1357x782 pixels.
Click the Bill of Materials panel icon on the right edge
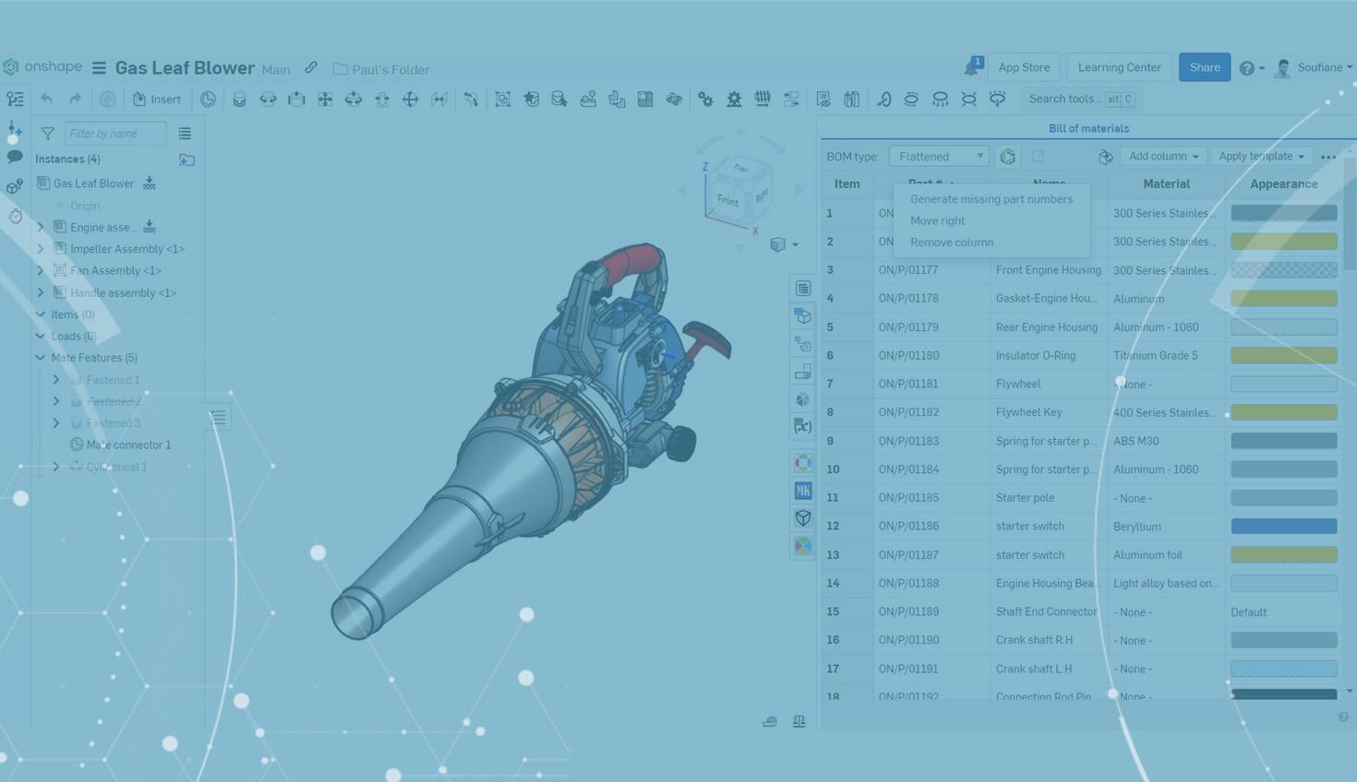tap(802, 288)
